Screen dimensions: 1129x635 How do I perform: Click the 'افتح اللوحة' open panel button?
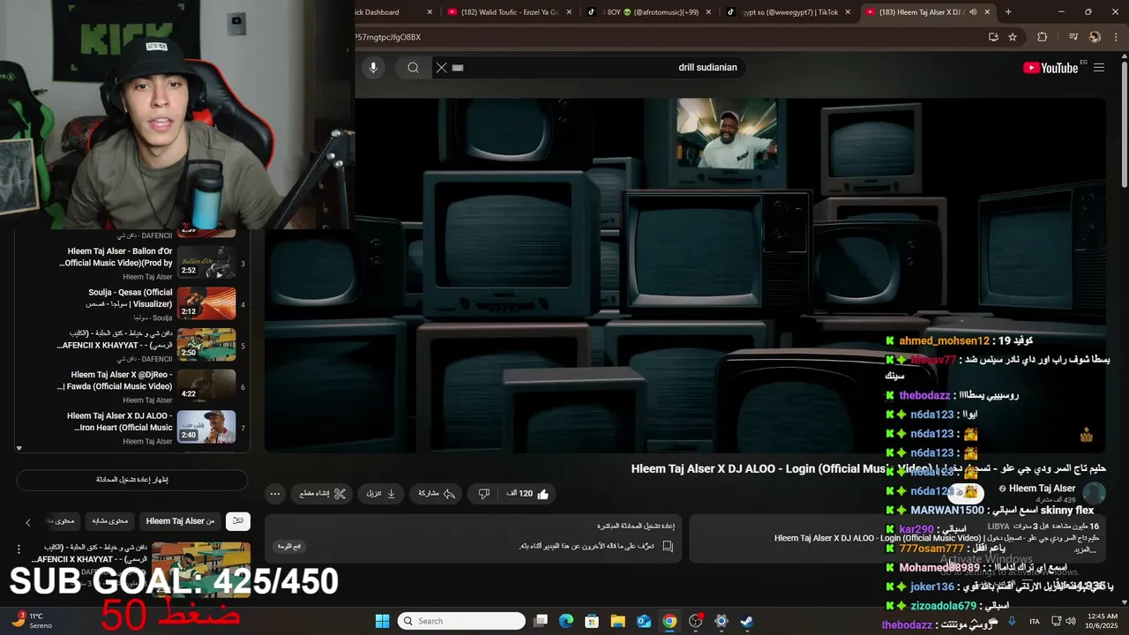pos(289,547)
